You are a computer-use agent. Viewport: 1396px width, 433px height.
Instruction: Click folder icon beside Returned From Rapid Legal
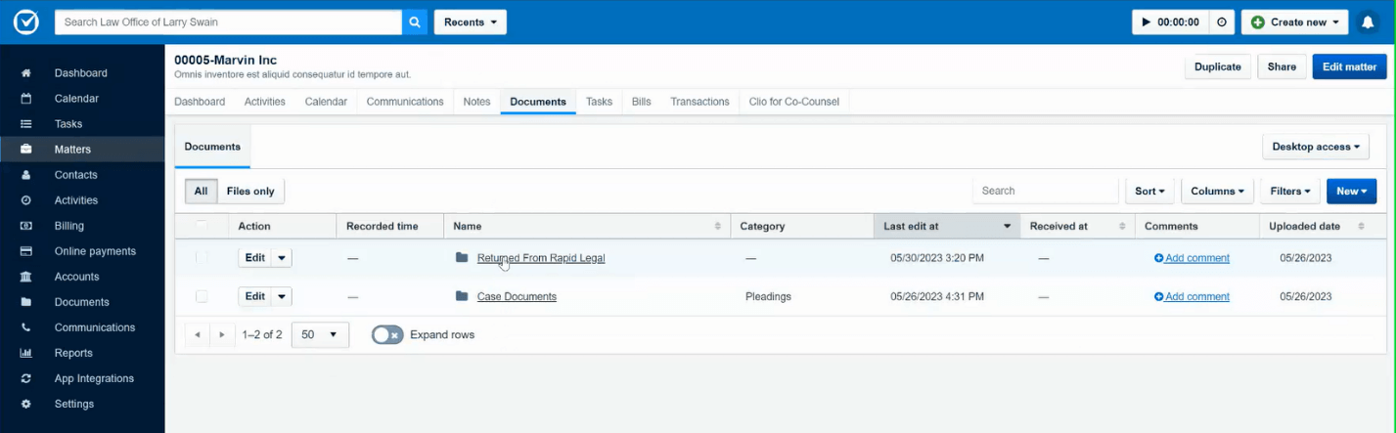[462, 258]
